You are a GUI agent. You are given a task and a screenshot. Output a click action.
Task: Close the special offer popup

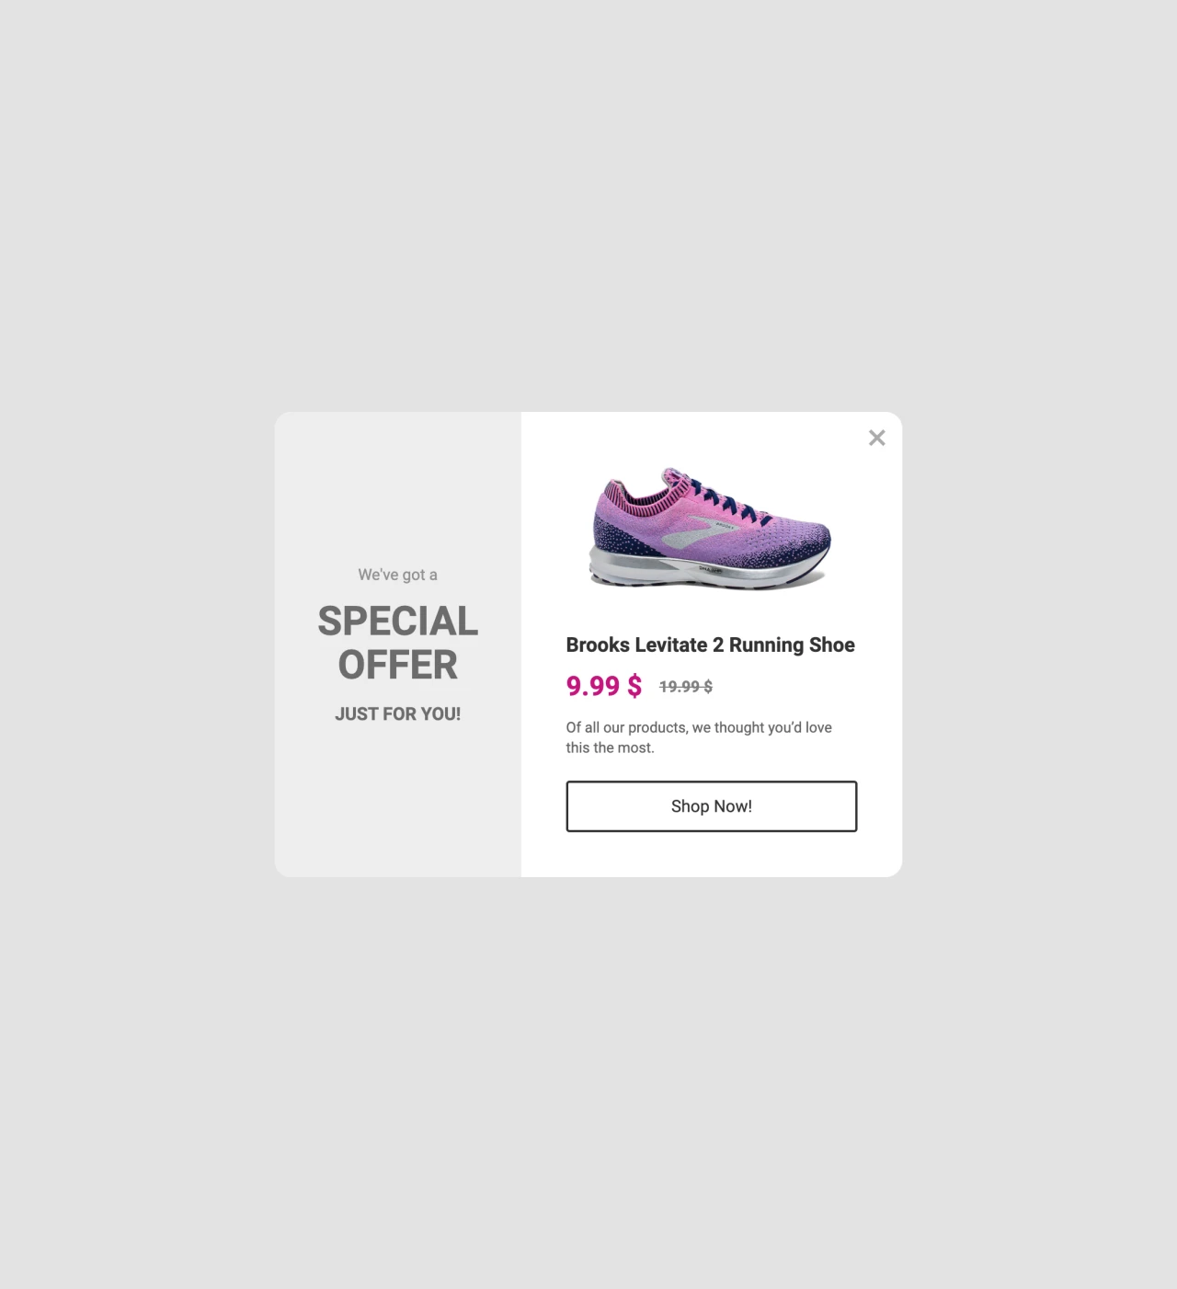click(x=876, y=438)
